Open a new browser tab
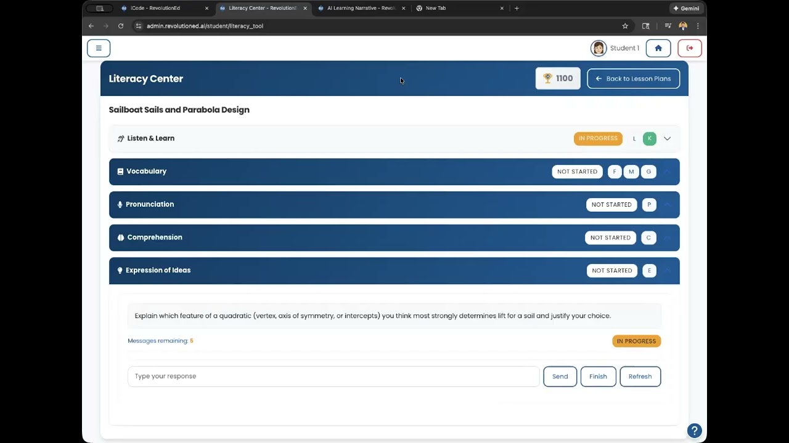The width and height of the screenshot is (789, 443). click(517, 8)
